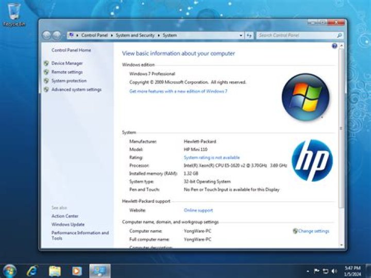Click System rating is not available link
This screenshot has width=371, height=278.
[x=212, y=157]
